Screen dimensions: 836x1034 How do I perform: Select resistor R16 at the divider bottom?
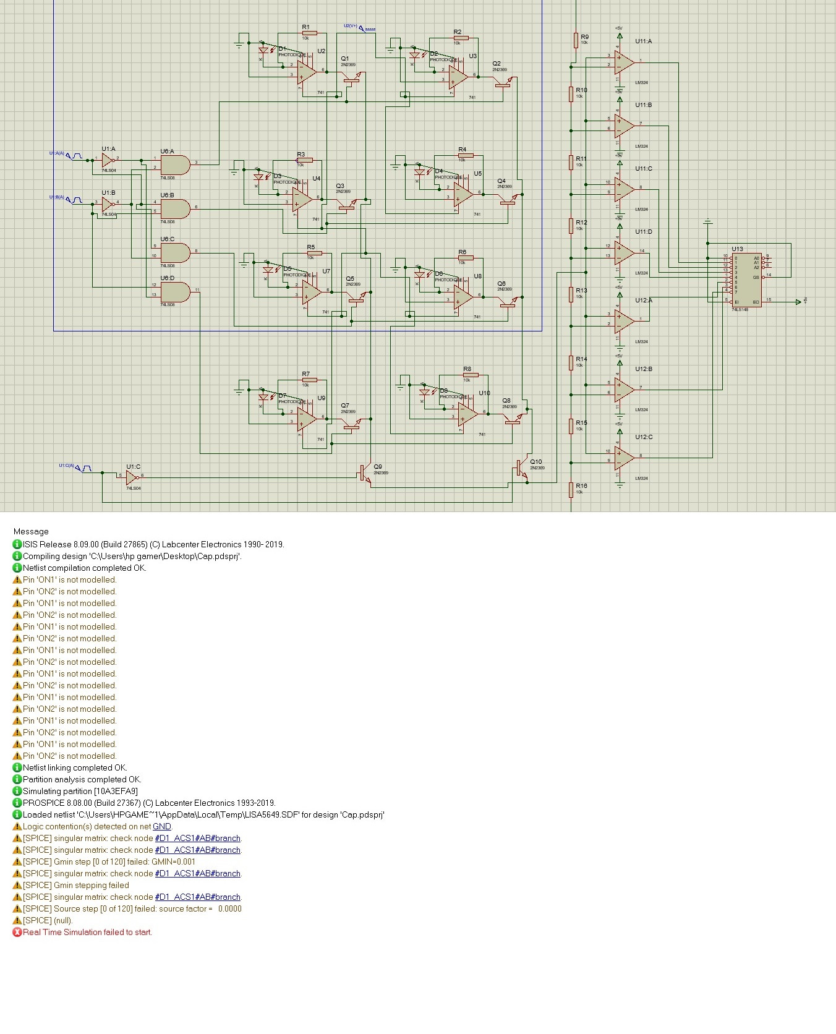(x=571, y=490)
